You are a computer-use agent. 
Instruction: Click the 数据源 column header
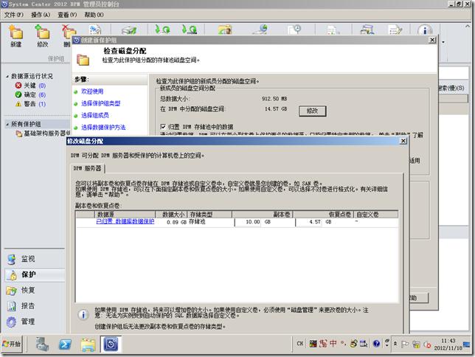coord(125,214)
